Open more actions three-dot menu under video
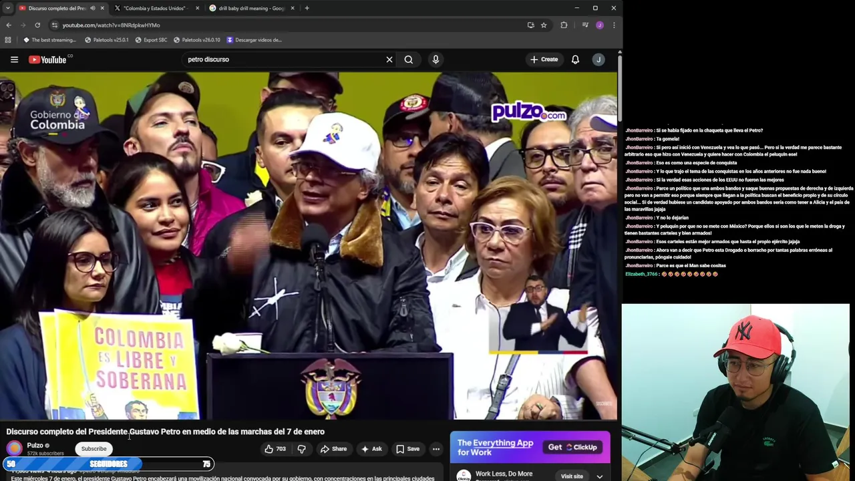This screenshot has width=855, height=481. 436,449
